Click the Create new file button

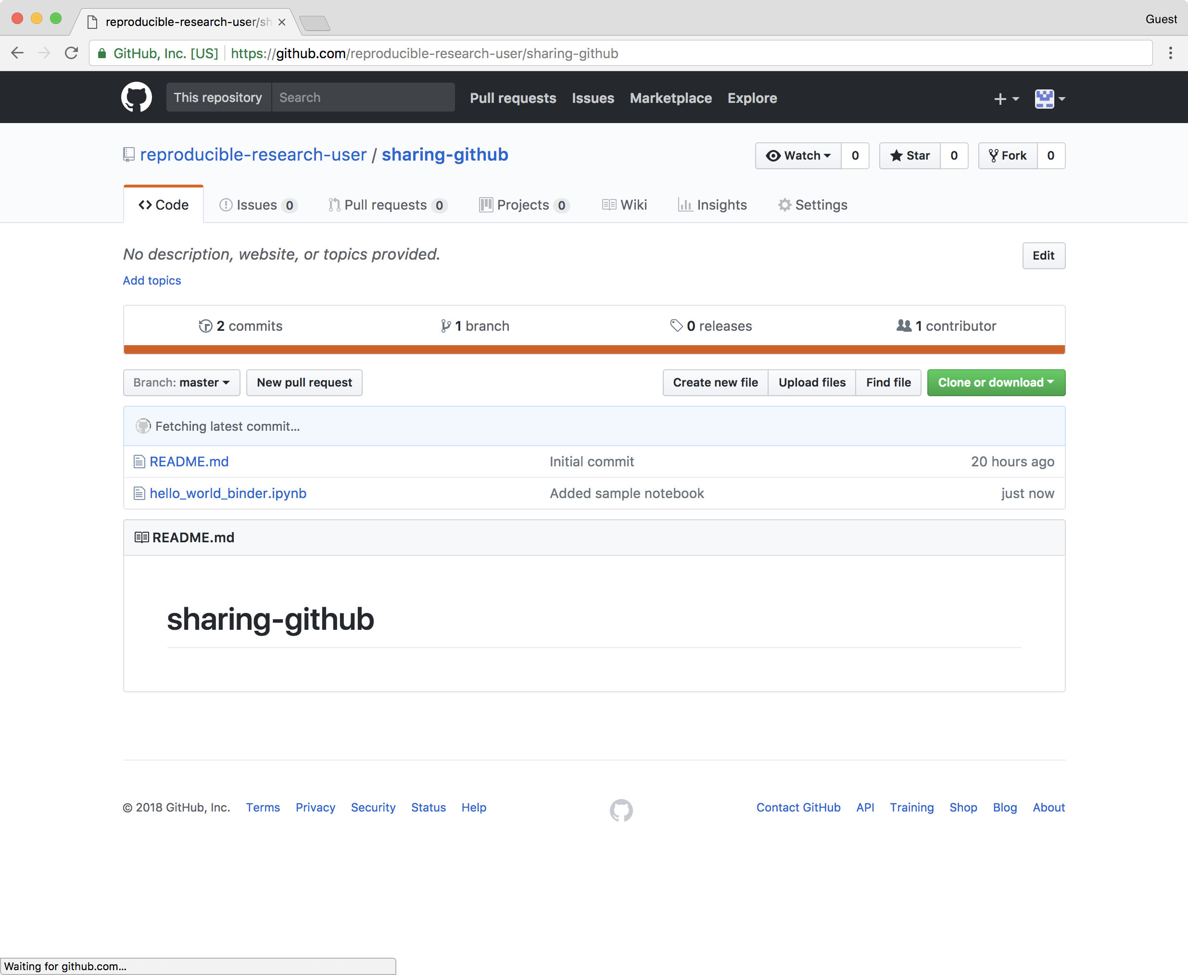pos(715,383)
